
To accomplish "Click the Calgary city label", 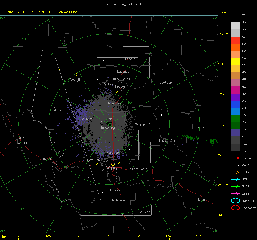I will (x=111, y=168).
